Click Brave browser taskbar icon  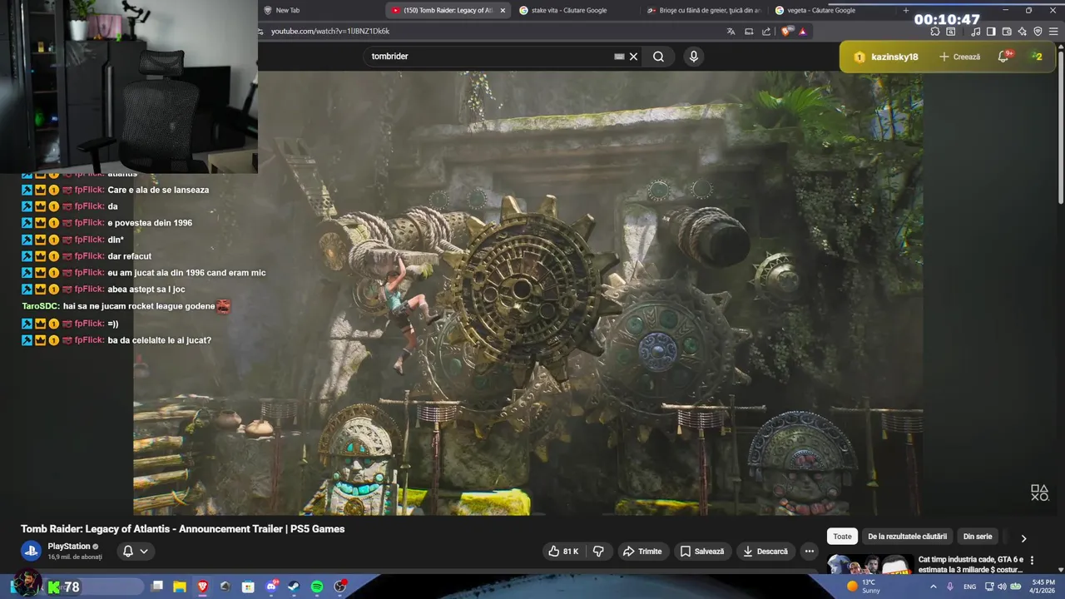coord(203,587)
